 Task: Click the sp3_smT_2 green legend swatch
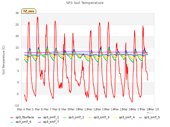(x=65, y=117)
